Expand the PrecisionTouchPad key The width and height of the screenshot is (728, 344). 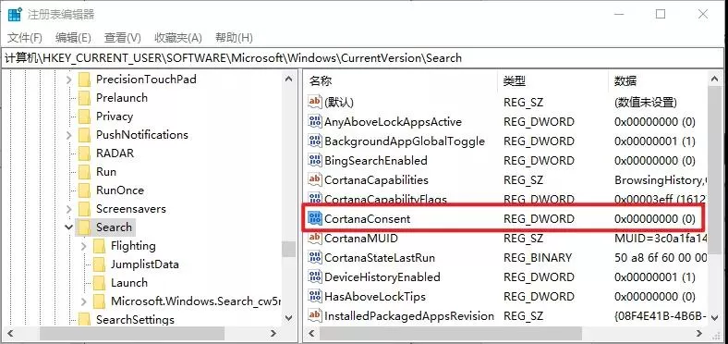(x=68, y=80)
